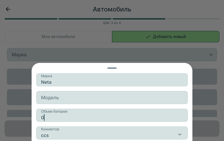Click the second progress bar segment
Image resolution: width=224 pixels, height=141 pixels.
85,19
